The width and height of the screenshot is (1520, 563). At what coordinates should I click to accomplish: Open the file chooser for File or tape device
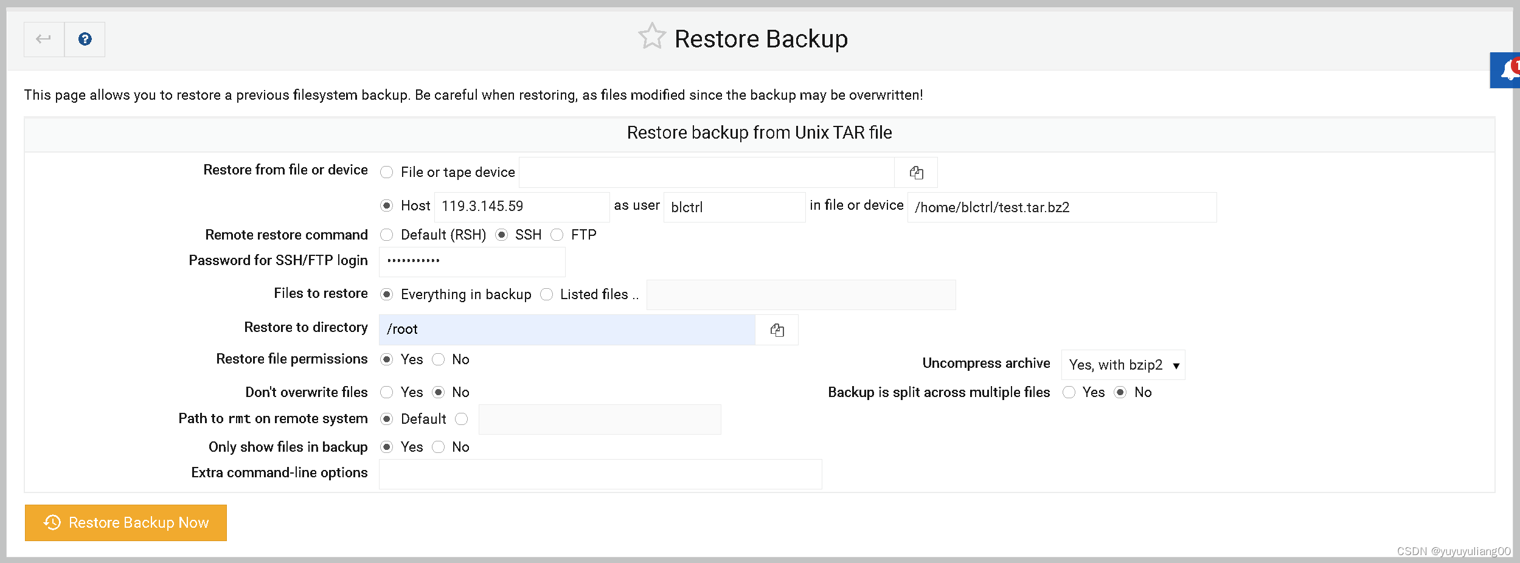(915, 172)
